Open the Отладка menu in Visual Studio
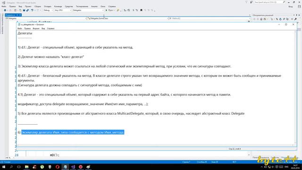The width and height of the screenshot is (302, 170). (x=47, y=6)
